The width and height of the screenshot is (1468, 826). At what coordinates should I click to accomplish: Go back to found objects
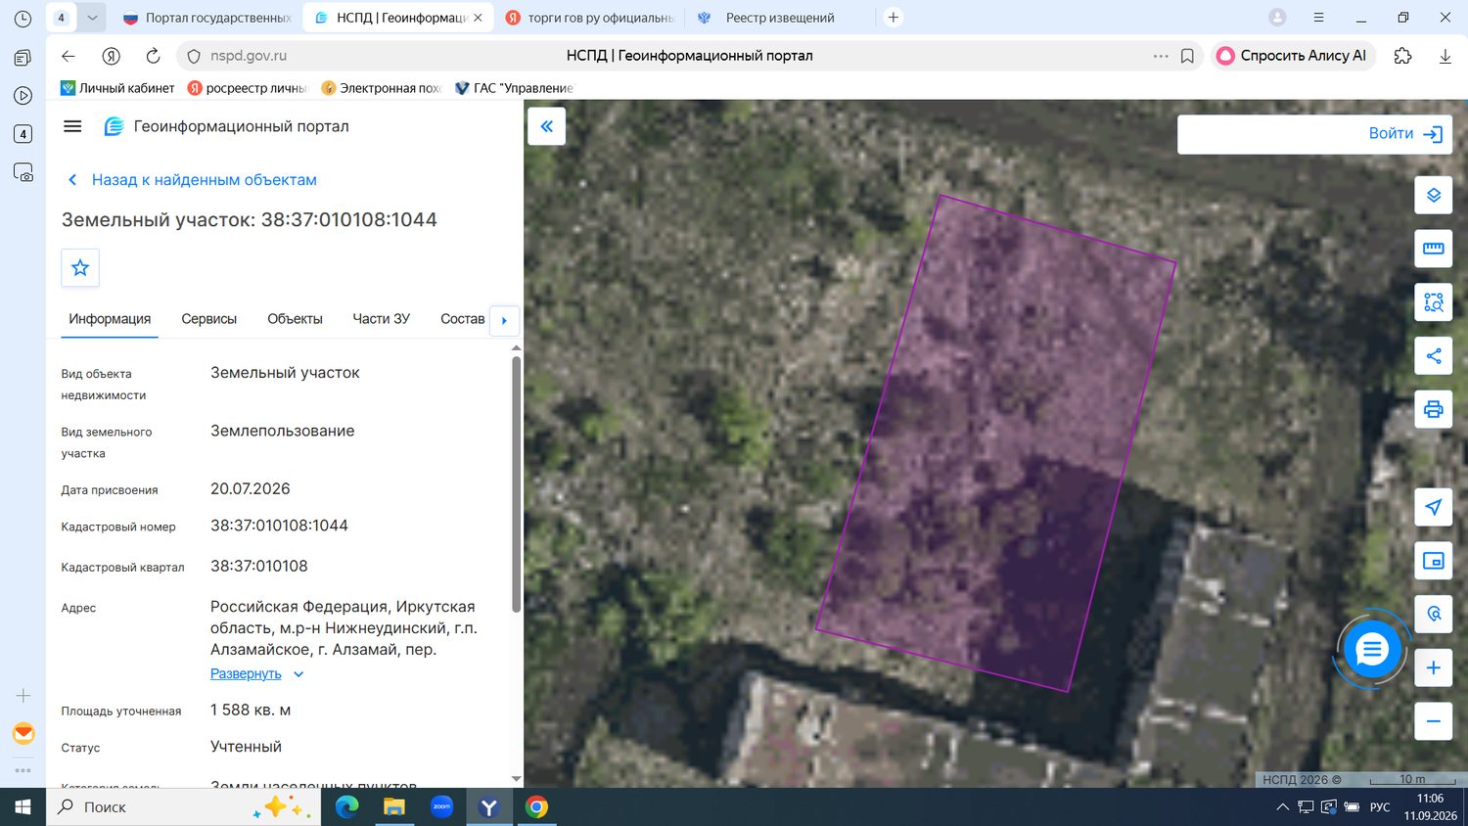coord(192,180)
